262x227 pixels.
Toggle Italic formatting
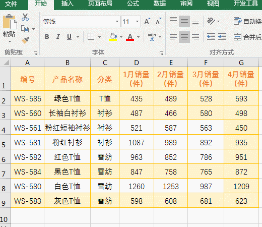tap(58, 37)
